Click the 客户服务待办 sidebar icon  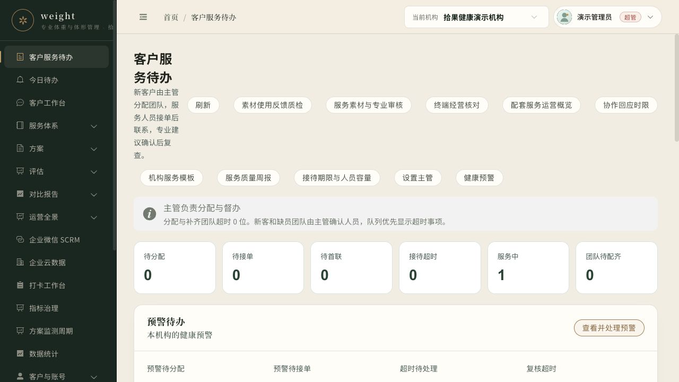pos(20,57)
